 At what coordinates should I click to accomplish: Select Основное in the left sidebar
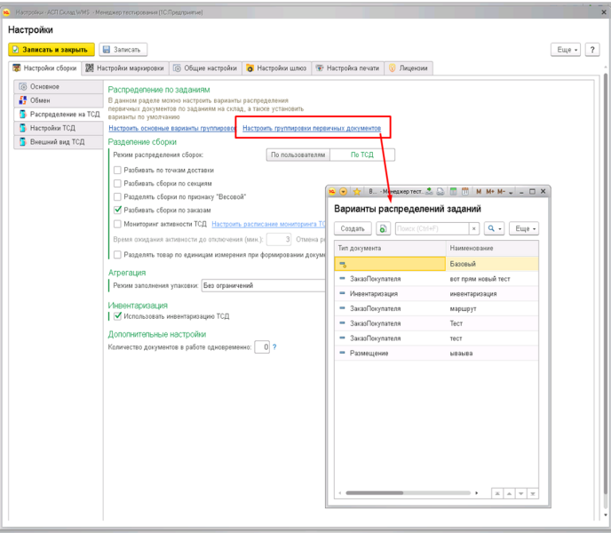tap(59, 86)
